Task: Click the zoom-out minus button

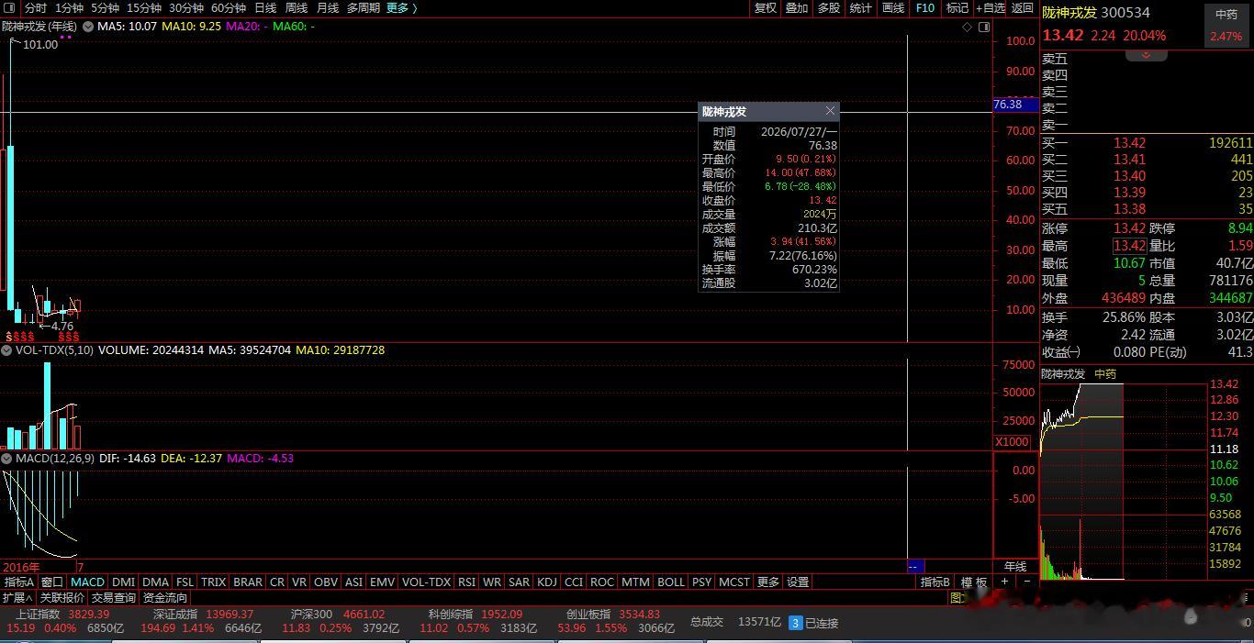Action: click(1026, 582)
